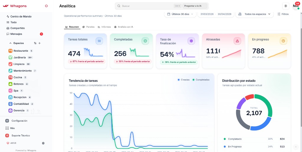Open Centro de Mando from sidebar

coord(21,17)
